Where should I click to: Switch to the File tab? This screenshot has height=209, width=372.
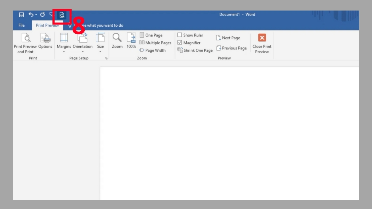point(22,25)
